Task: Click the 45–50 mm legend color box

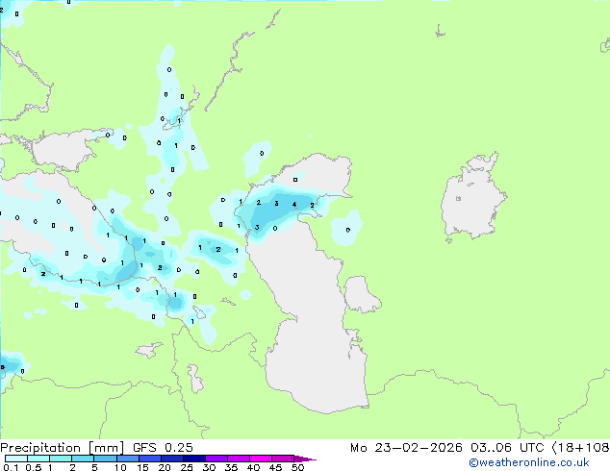Action: click(283, 459)
